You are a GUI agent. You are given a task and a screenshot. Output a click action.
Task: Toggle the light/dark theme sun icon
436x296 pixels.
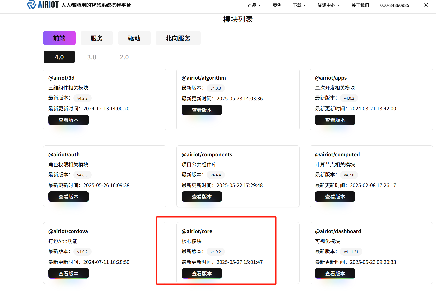[426, 5]
